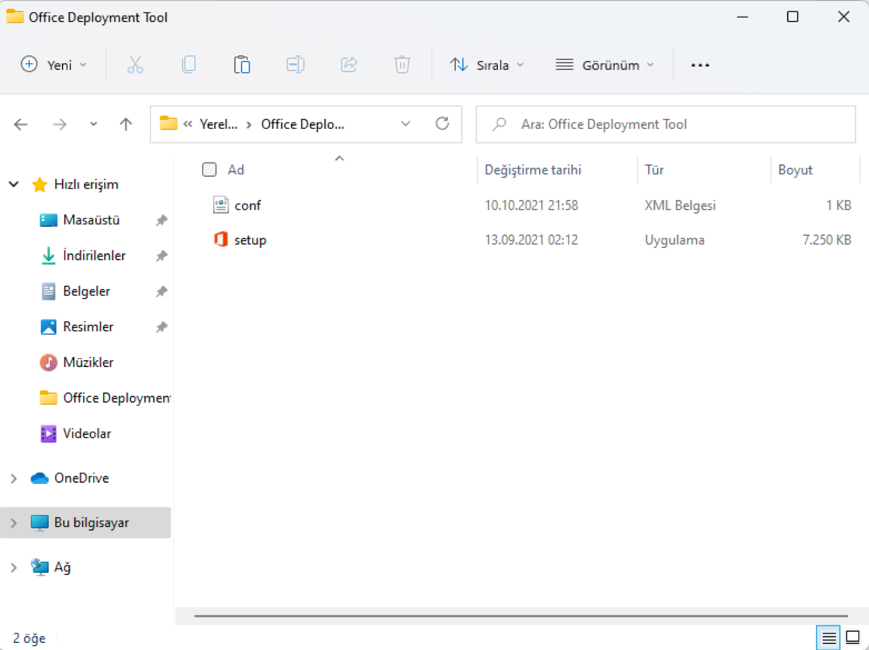
Task: Select the conf file name
Action: (x=248, y=205)
